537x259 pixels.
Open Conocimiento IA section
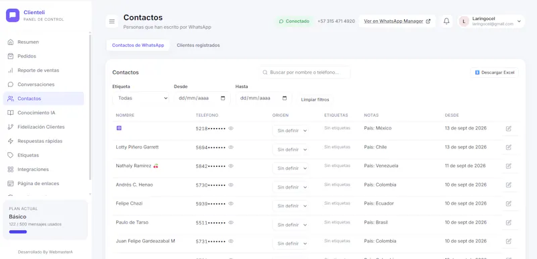pos(43,113)
